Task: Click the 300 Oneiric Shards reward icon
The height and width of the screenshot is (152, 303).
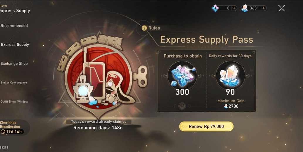Action: pyautogui.click(x=182, y=75)
